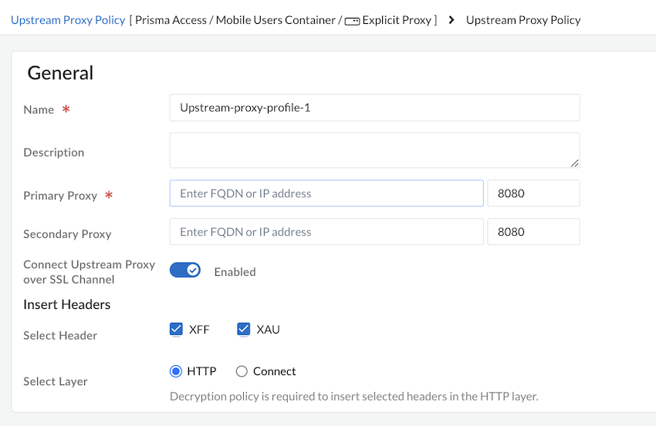The height and width of the screenshot is (426, 656).
Task: Click the Name field with Upstream-proxy-profile-1
Action: 374,108
